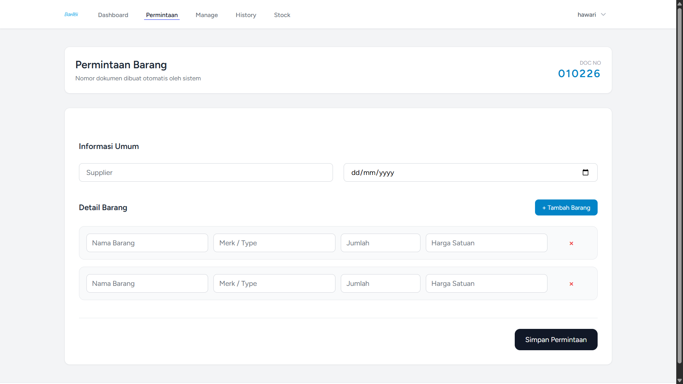Open the Dashboard page
This screenshot has width=683, height=384.
tap(113, 15)
